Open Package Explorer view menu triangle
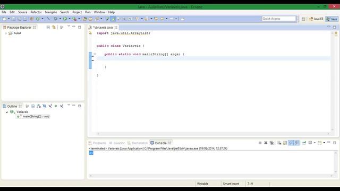The height and width of the screenshot is (191, 340). point(69,27)
